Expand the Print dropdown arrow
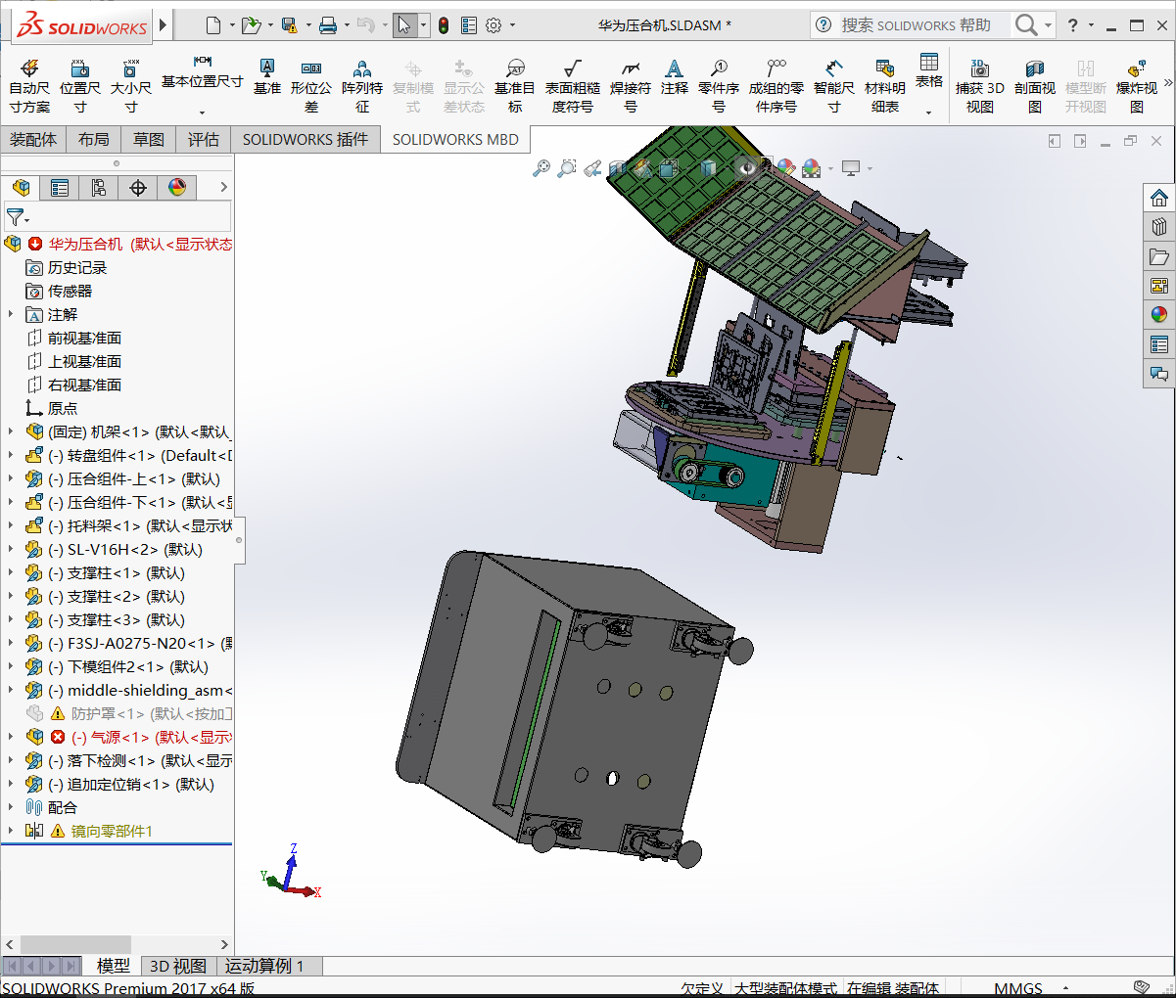This screenshot has height=998, width=1176. click(x=347, y=25)
